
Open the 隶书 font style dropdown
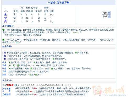click(x=106, y=16)
